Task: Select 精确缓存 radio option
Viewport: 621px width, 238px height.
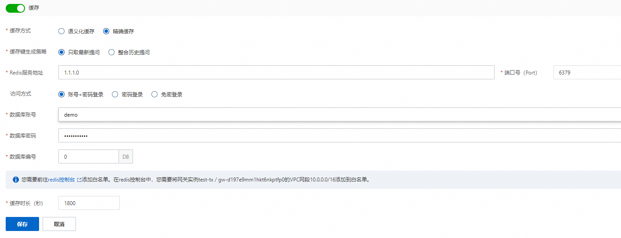Action: click(106, 32)
